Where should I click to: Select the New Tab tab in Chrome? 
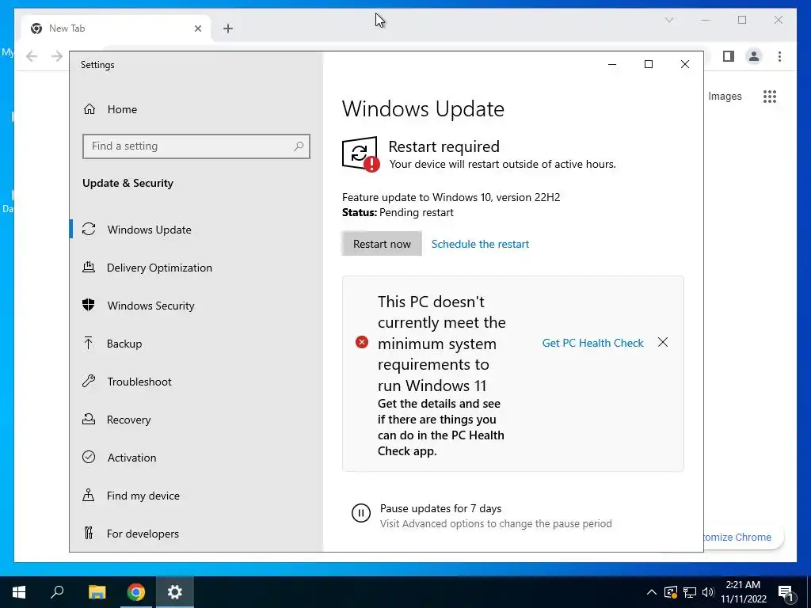pos(116,28)
